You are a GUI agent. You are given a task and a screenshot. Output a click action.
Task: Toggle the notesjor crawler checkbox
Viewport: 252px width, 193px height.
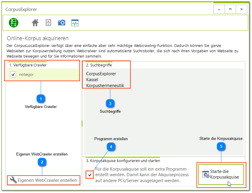13,74
